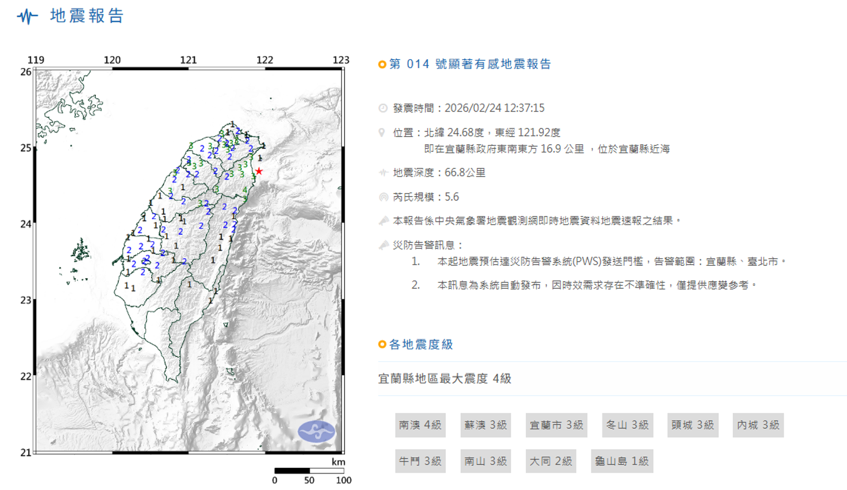847x490 pixels.
Task: Click the 第 014 號顯著有感地震報告 heading
Action: click(470, 64)
